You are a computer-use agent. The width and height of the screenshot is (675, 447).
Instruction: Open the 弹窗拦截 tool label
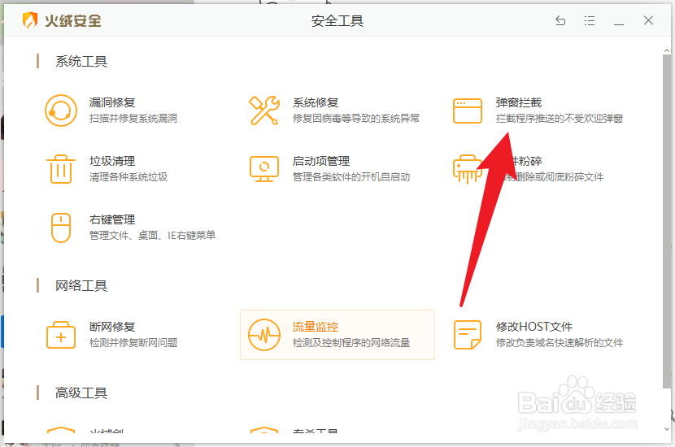(x=519, y=102)
